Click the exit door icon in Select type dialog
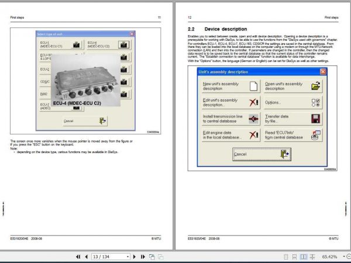Viewport: 351px width, 263px height. click(x=103, y=121)
